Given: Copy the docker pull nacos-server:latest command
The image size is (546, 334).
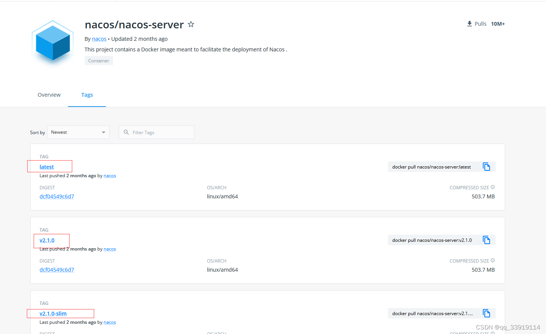Looking at the screenshot, I should coord(487,166).
